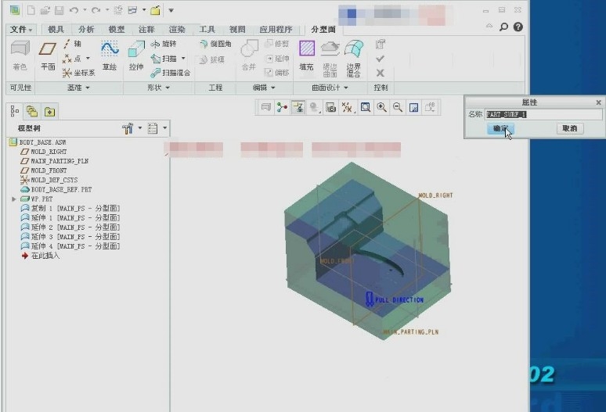
Task: Switch to the 注释 (Annotate) ribbon tab
Action: tap(146, 30)
